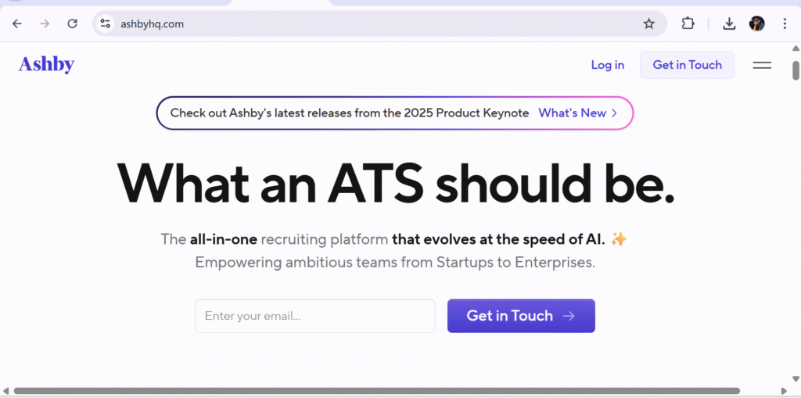Open the What's New link
This screenshot has width=801, height=398.
pos(578,113)
